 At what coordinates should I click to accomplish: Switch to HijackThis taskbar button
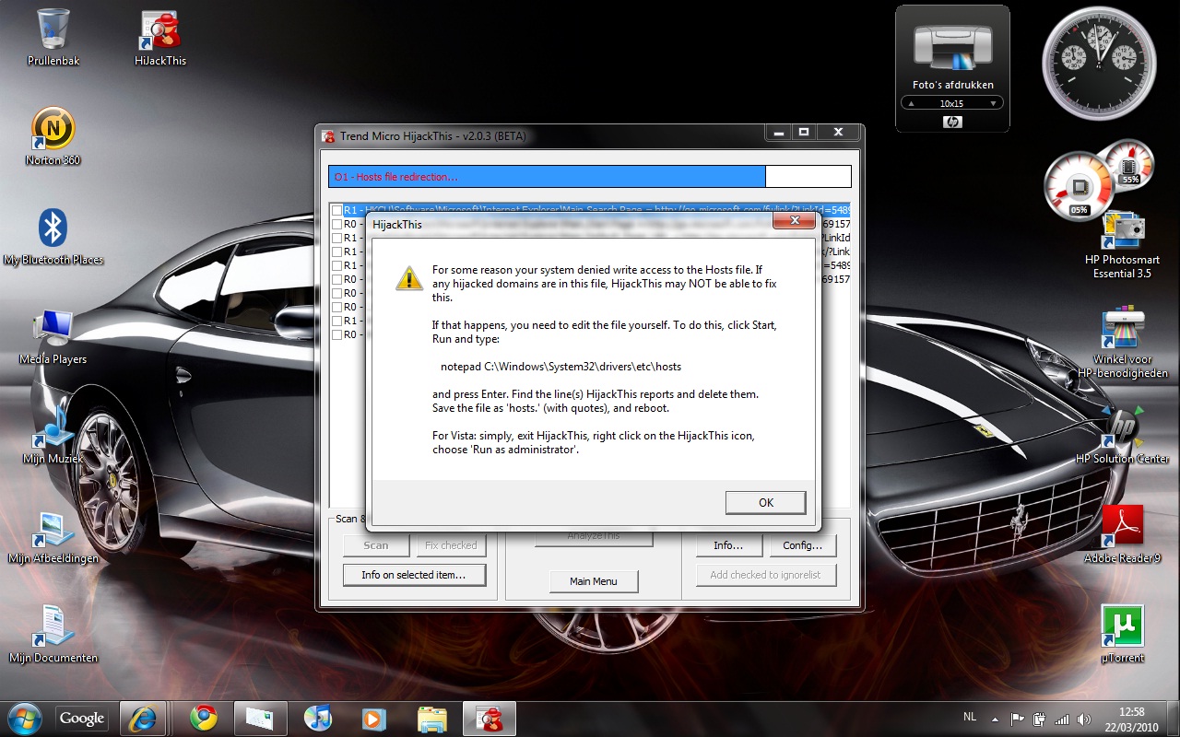pyautogui.click(x=489, y=718)
